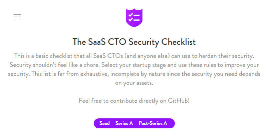Select the Seed stage tab
Screen dimensions: 267x133
[104, 123]
